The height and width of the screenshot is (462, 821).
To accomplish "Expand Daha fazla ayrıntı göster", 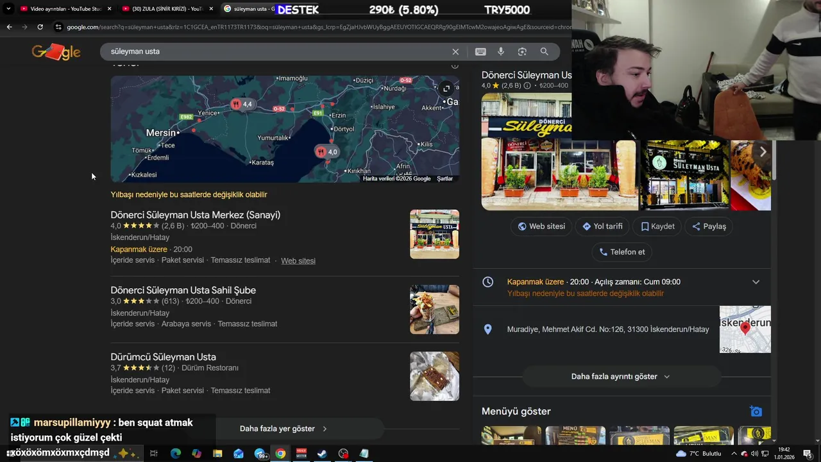I will tap(621, 377).
